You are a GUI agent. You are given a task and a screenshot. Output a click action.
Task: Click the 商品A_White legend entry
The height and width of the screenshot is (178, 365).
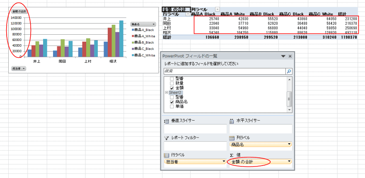(x=144, y=36)
